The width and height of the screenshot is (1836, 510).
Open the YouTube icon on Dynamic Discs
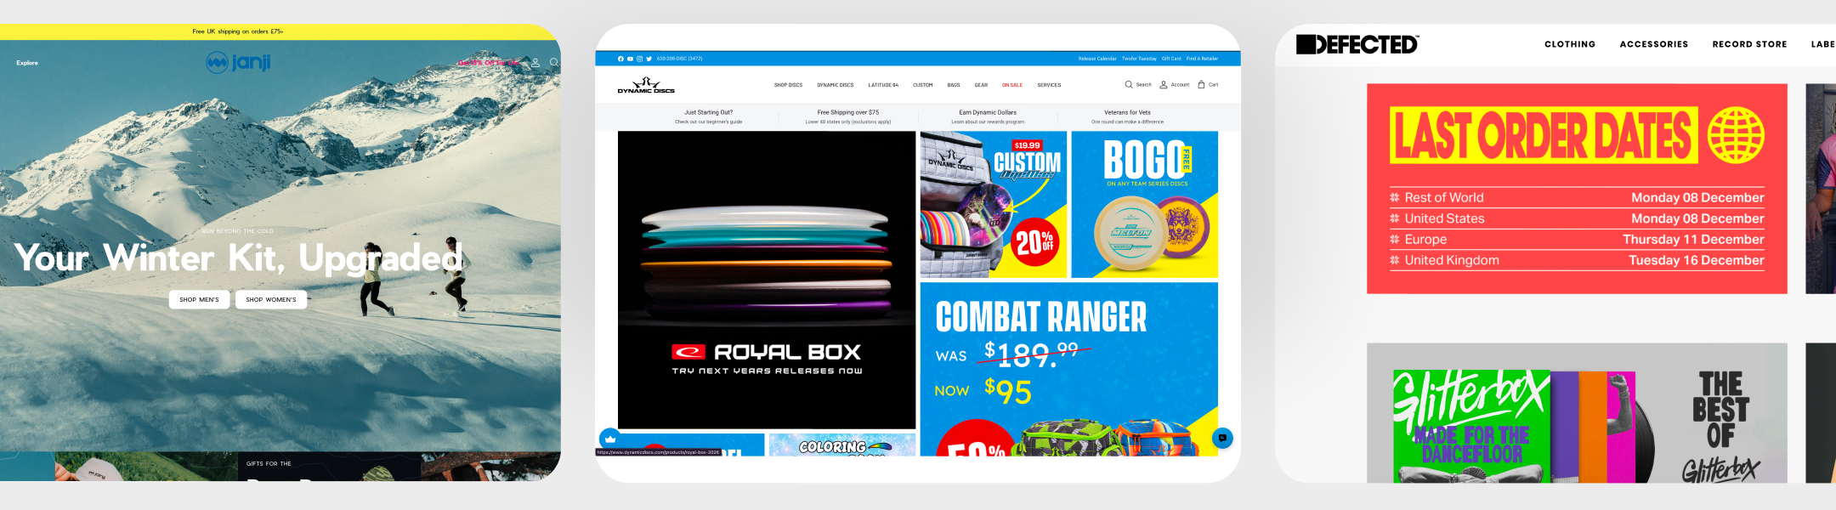pyautogui.click(x=630, y=59)
